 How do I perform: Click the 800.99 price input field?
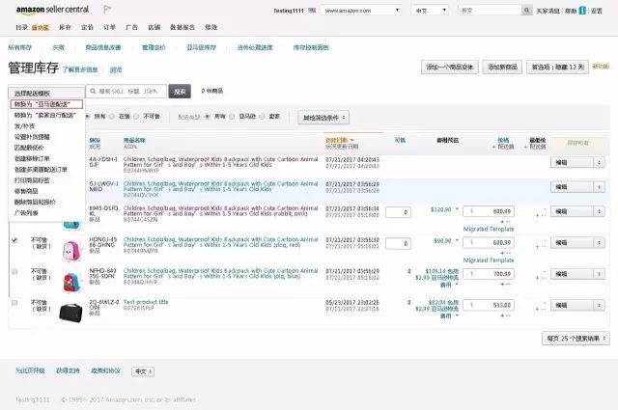pyautogui.click(x=489, y=211)
